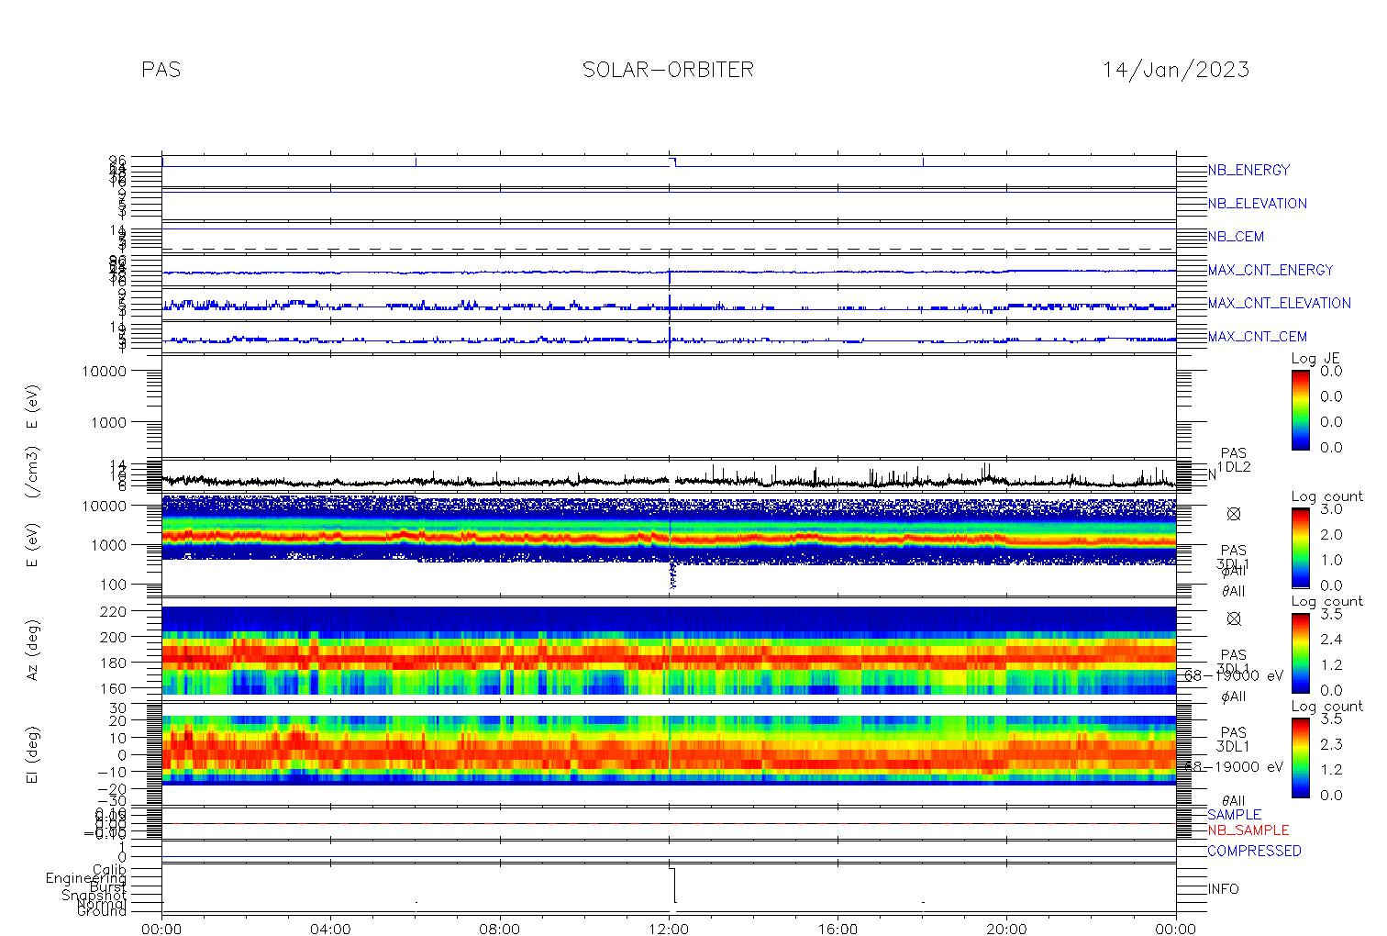Click the Log JE color bar
Viewport: 1387px width, 936px height.
pos(1301,409)
